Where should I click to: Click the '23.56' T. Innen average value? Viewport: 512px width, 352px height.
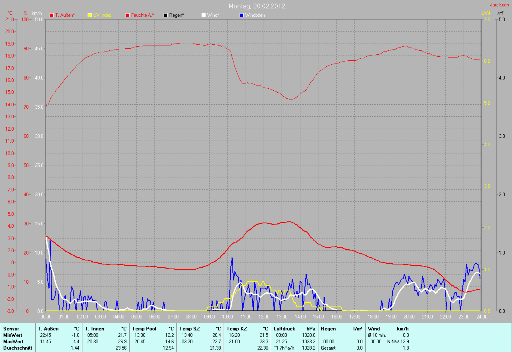tap(121, 348)
